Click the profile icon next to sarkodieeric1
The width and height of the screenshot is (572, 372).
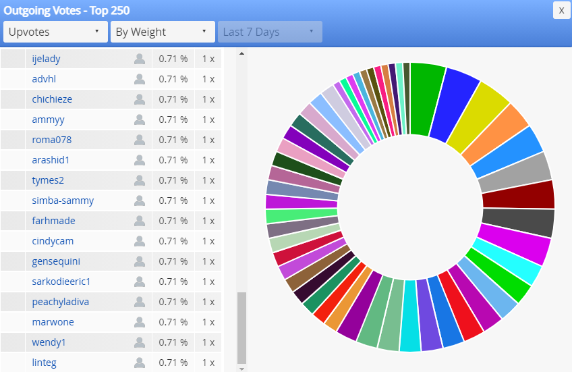(x=140, y=282)
